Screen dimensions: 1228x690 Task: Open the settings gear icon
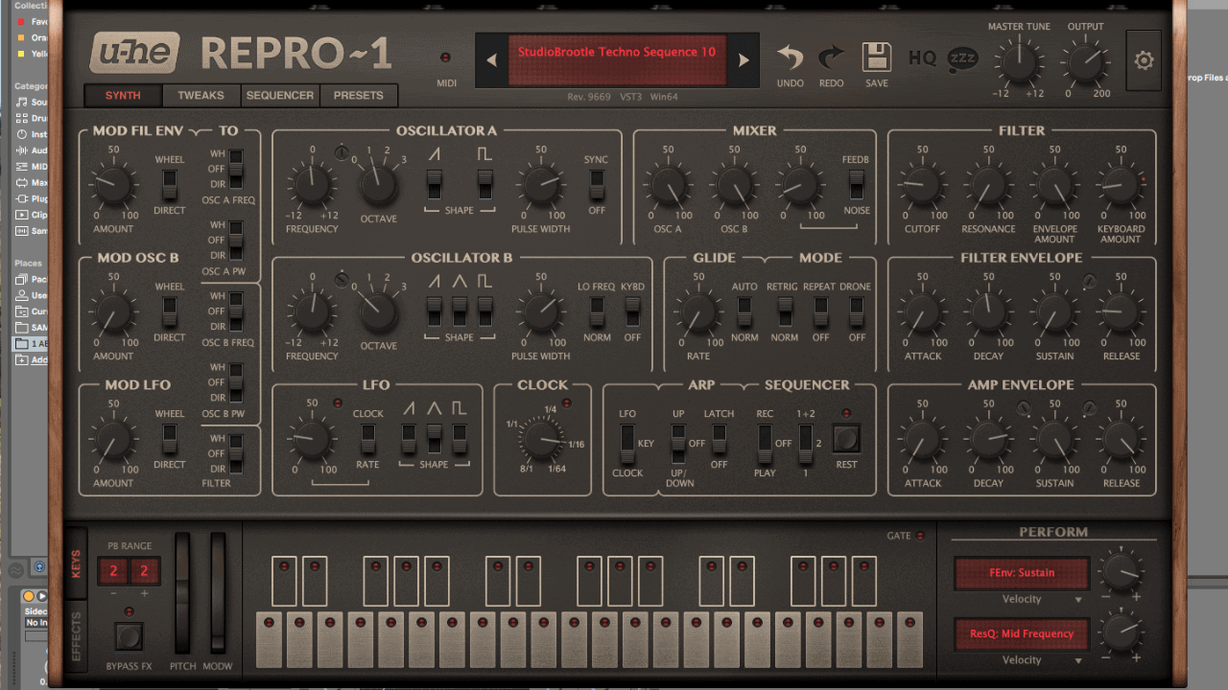(1143, 60)
